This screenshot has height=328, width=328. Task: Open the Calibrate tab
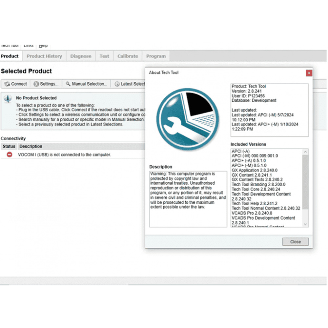click(128, 56)
